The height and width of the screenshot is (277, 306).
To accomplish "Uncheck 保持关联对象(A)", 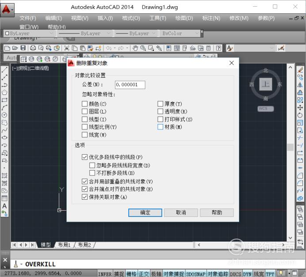I will click(84, 197).
